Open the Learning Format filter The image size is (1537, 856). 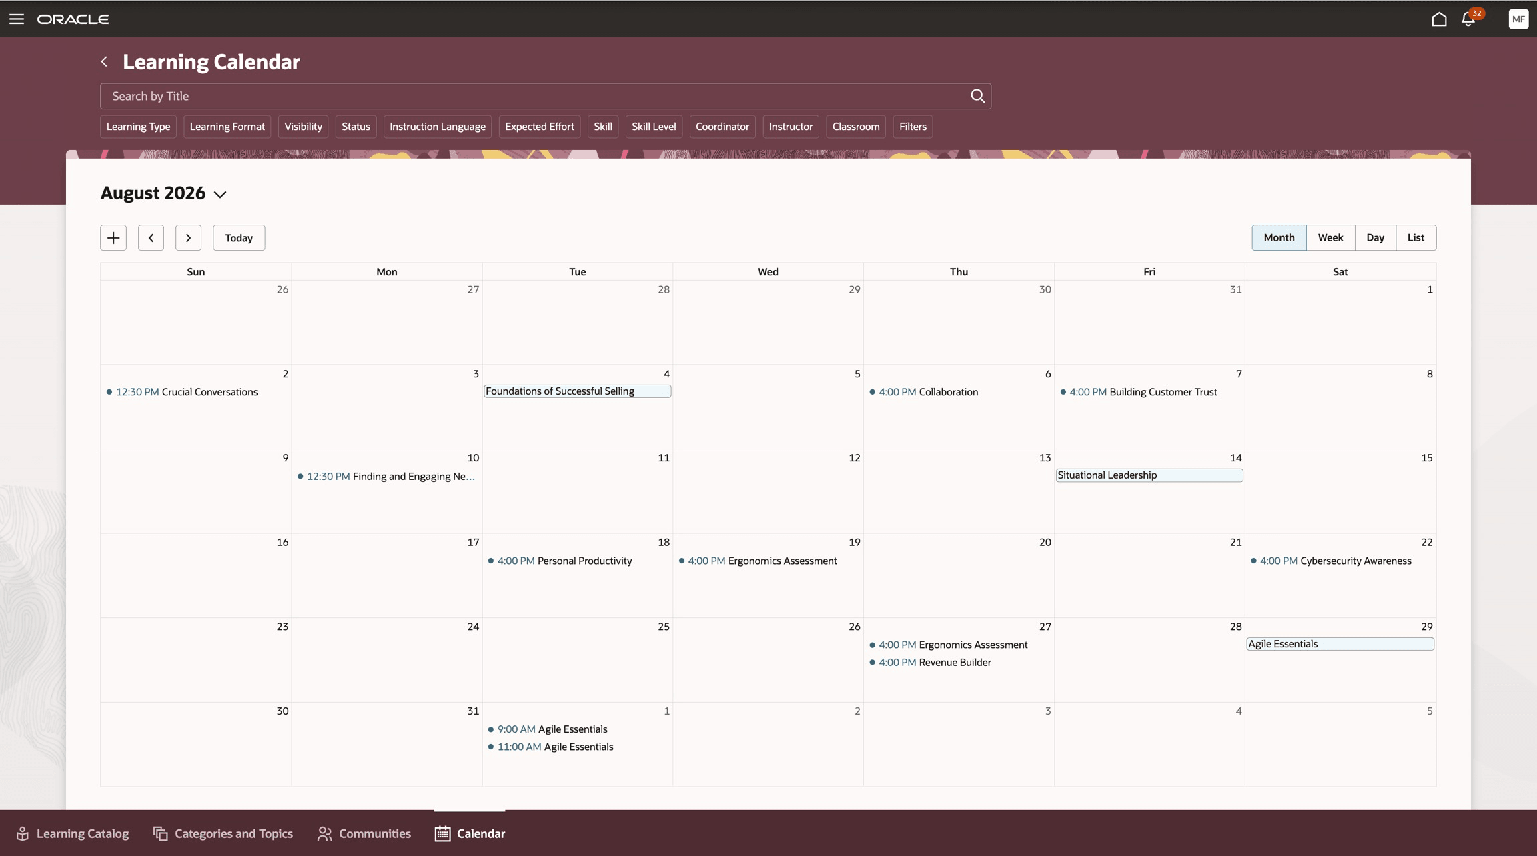(227, 127)
